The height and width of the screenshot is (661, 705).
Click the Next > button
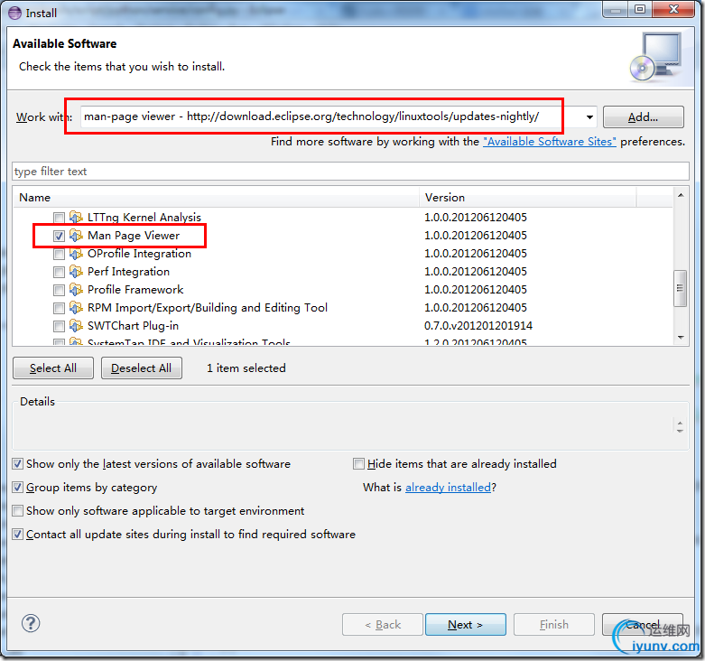[466, 625]
